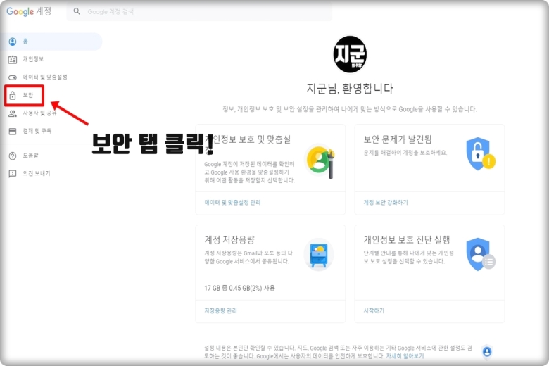Click the search magnifier icon
549x366 pixels.
coord(77,11)
